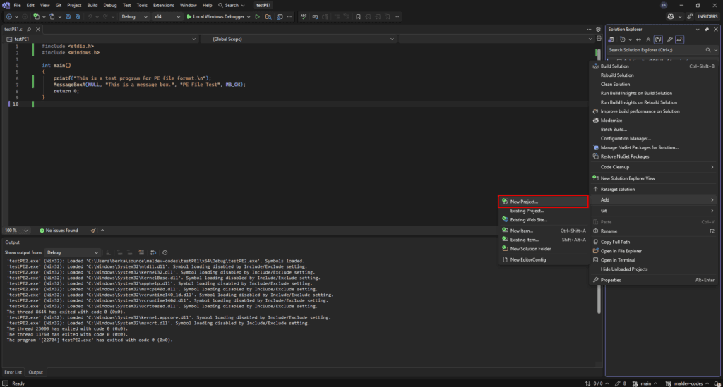This screenshot has height=387, width=723.
Task: Open the Debug configuration dropdown
Action: (x=133, y=16)
